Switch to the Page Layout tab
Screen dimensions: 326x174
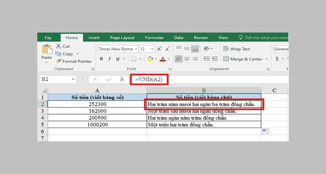[x=122, y=38]
